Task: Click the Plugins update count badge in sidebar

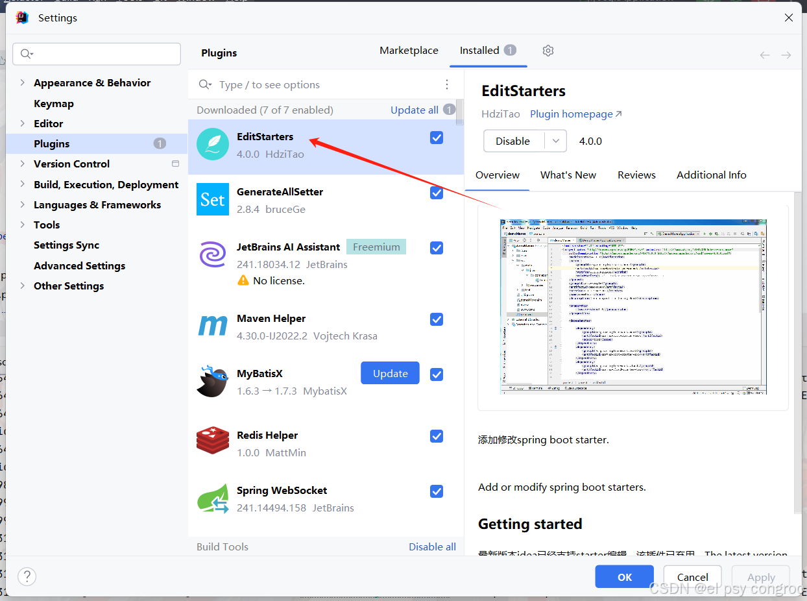Action: tap(160, 143)
